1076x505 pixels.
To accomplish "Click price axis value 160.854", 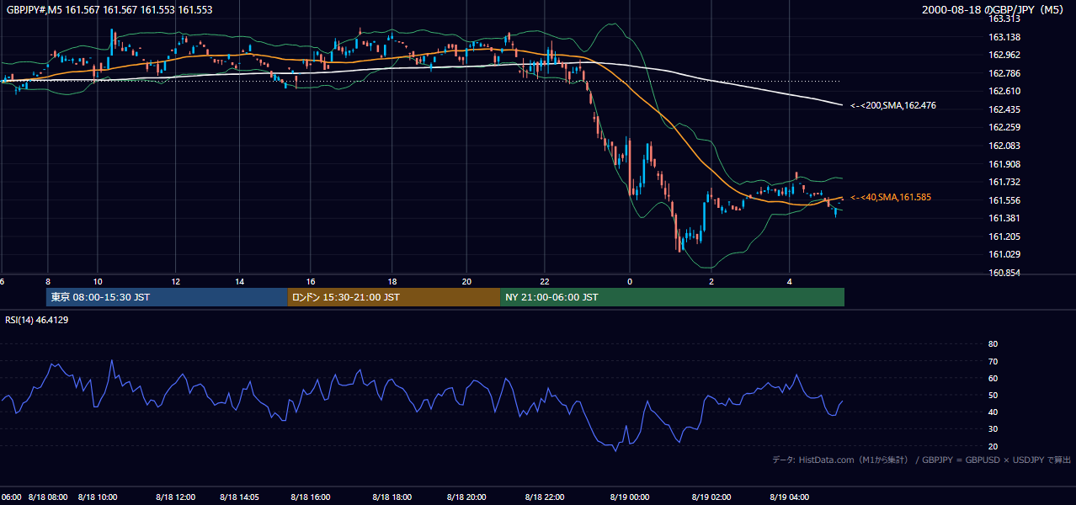I will (x=1004, y=273).
